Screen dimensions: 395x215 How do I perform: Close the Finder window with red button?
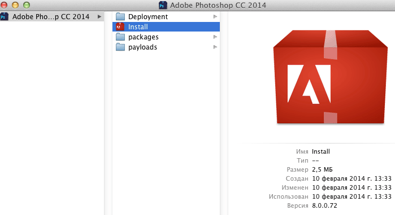coord(4,5)
